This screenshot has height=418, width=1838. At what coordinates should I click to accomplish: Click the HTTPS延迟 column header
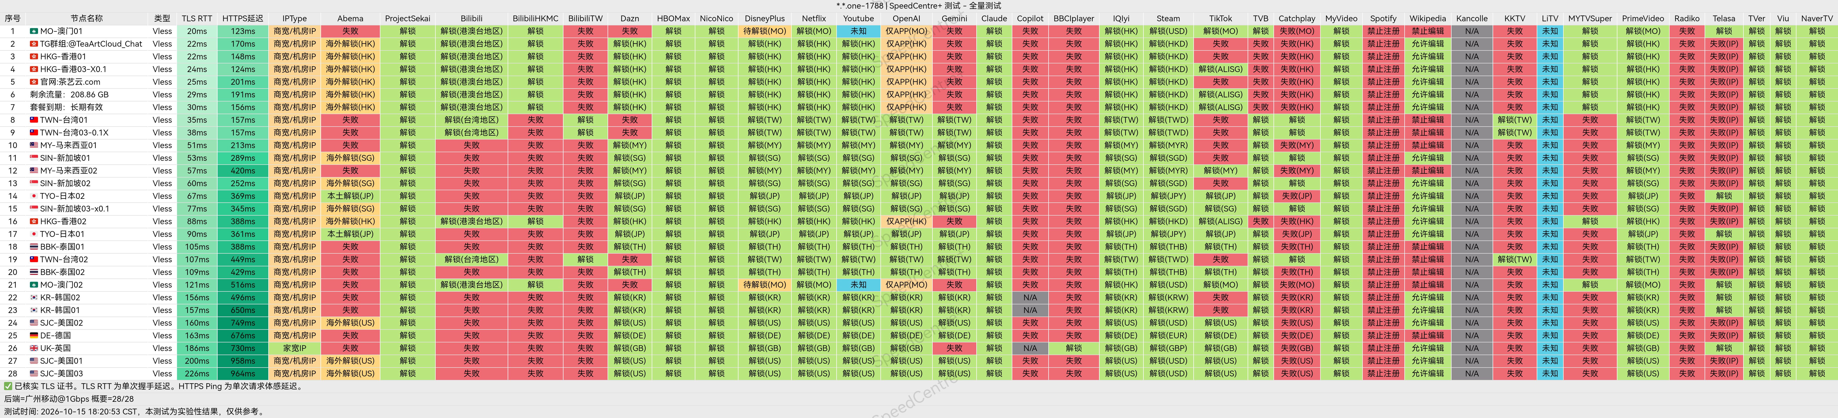pyautogui.click(x=243, y=19)
